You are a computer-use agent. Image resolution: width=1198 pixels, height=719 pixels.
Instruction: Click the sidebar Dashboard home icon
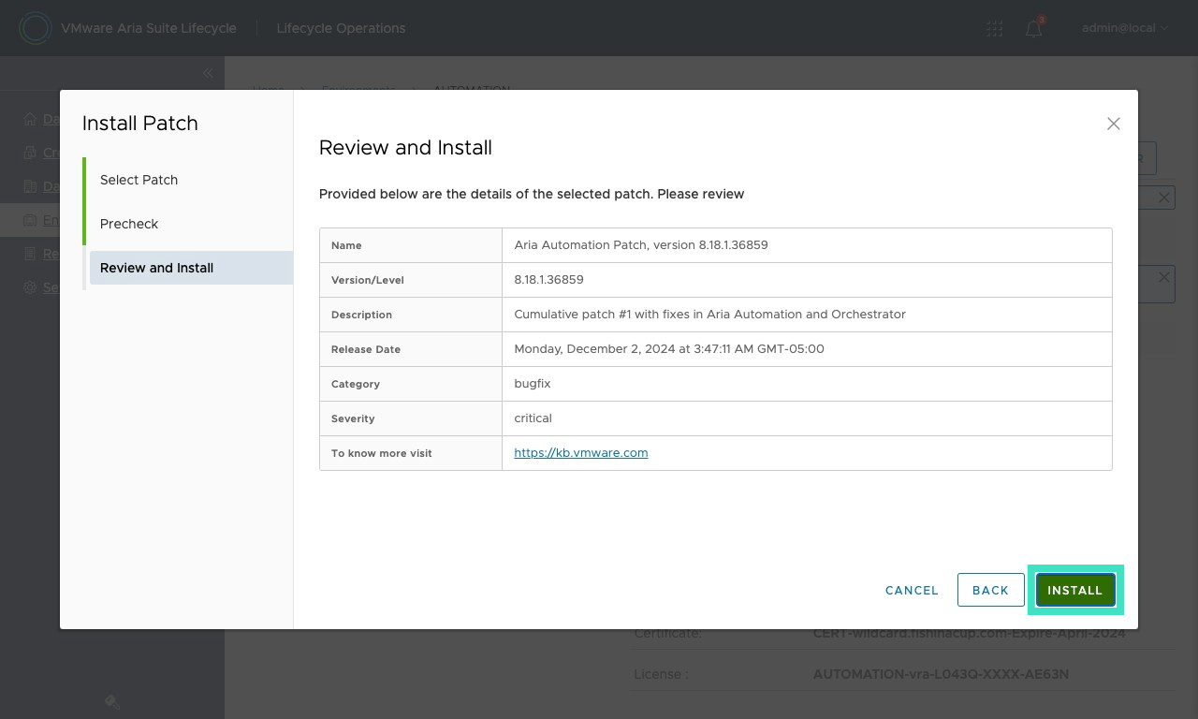(x=31, y=119)
